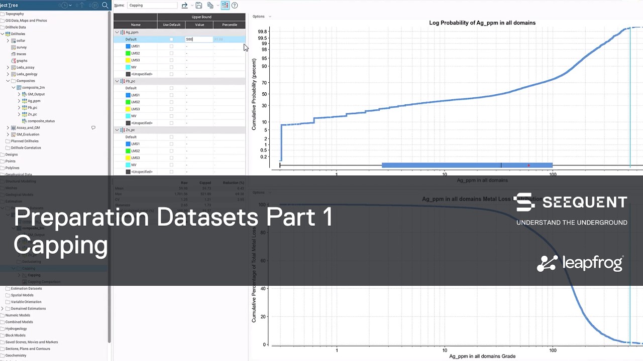Click the project tree search magnifier icon
The width and height of the screenshot is (643, 361).
pos(105,5)
